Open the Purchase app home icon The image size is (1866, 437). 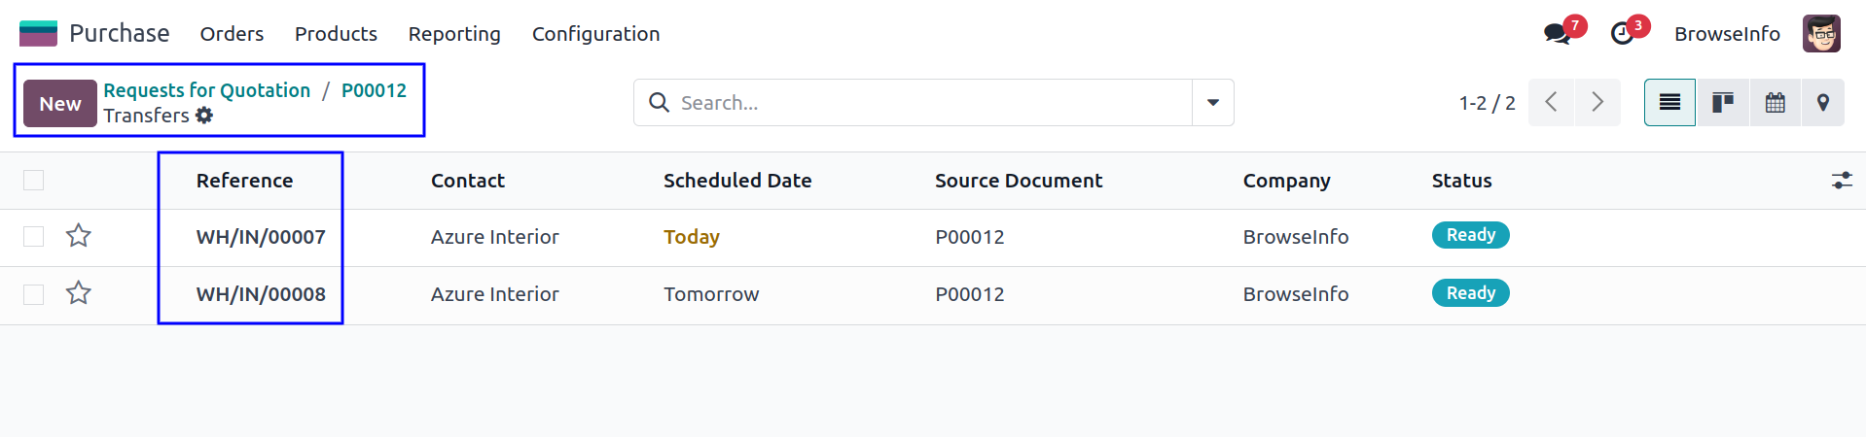coord(38,33)
